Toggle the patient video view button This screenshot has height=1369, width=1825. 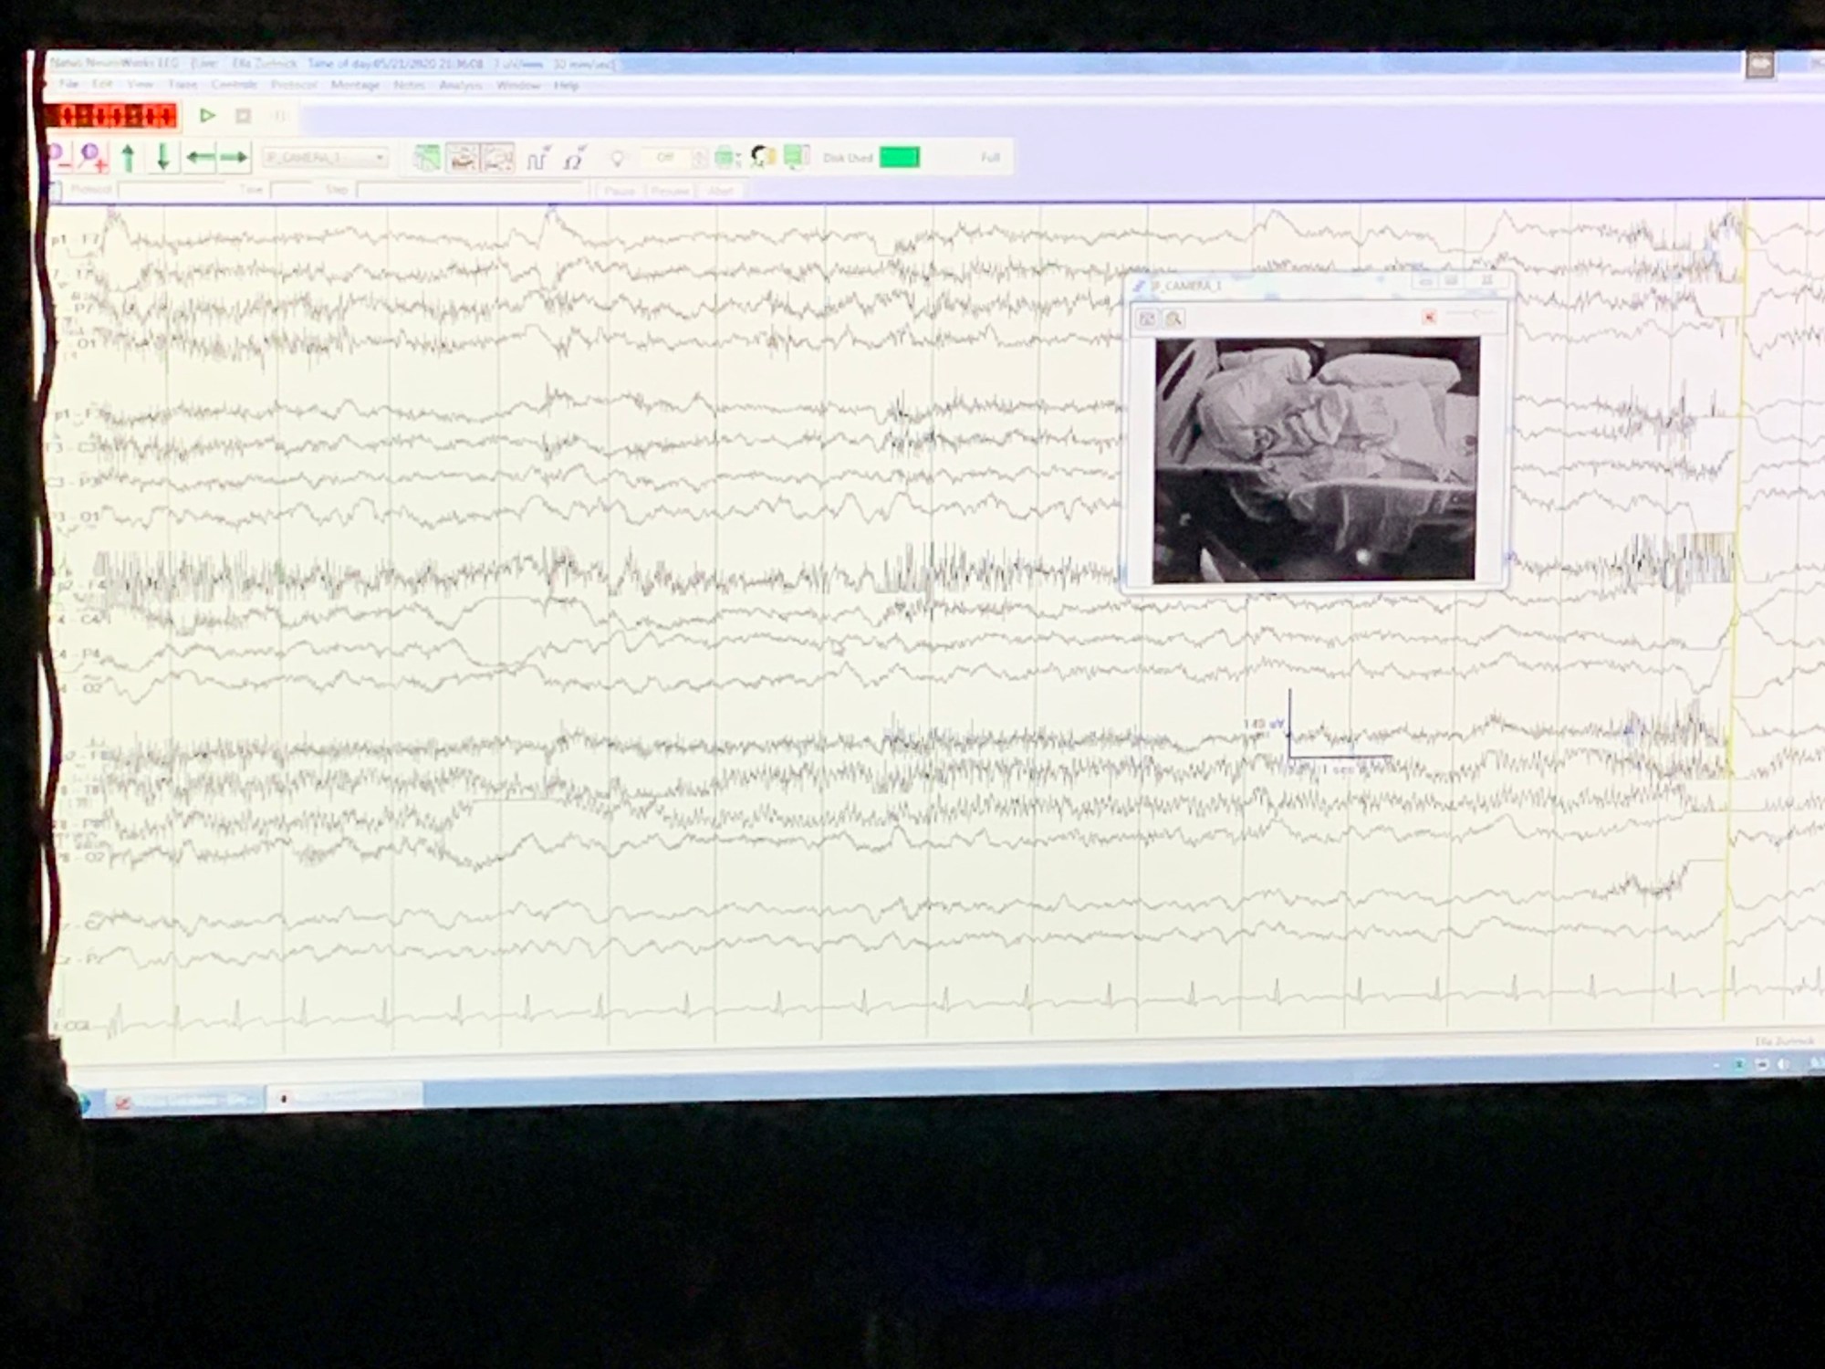(x=464, y=159)
